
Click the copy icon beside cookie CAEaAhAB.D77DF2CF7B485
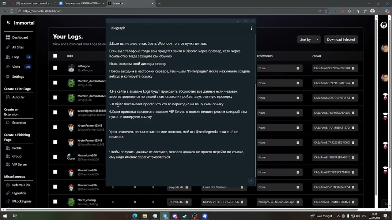coord(353,172)
